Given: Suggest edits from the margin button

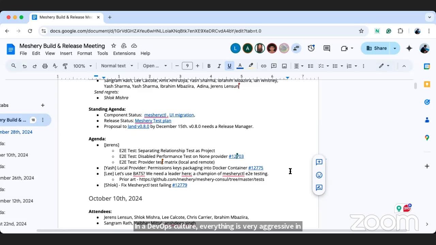Looking at the screenshot, I should coord(319,187).
